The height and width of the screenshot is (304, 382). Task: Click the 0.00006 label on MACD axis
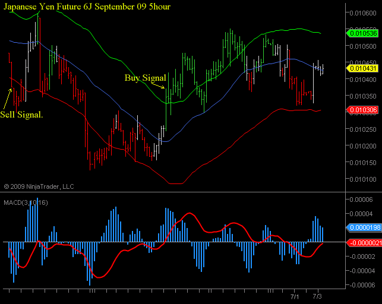point(365,199)
